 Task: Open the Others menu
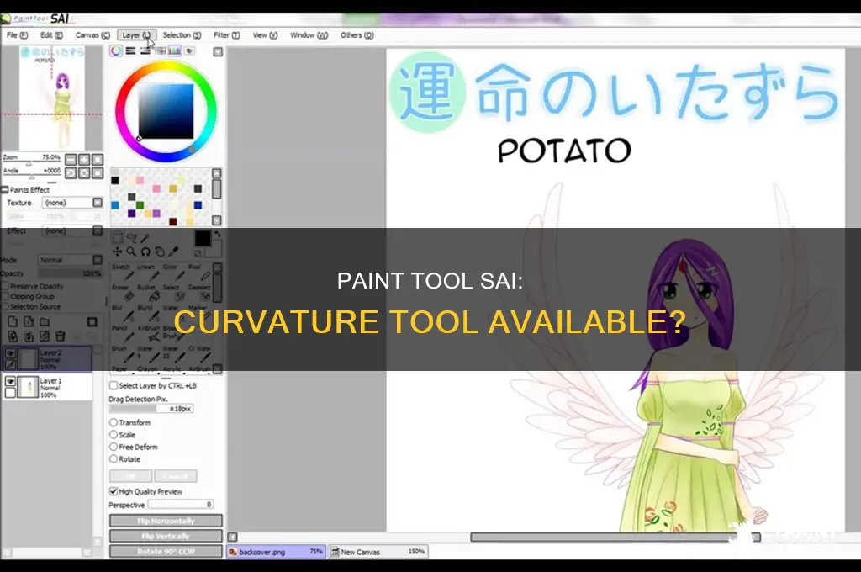[x=357, y=35]
